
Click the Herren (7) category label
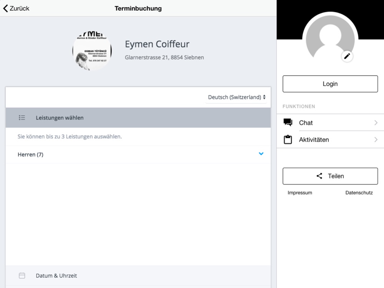coord(30,154)
